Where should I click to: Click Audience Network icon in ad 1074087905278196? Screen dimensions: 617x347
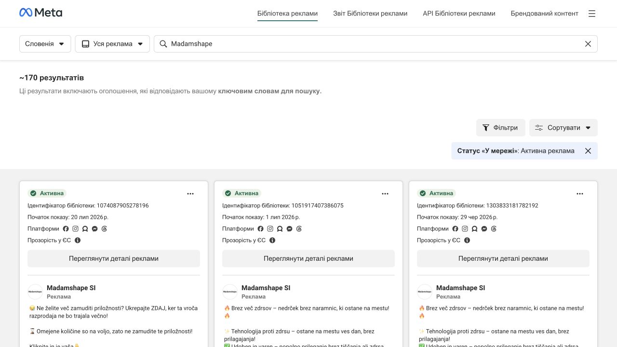tap(85, 229)
